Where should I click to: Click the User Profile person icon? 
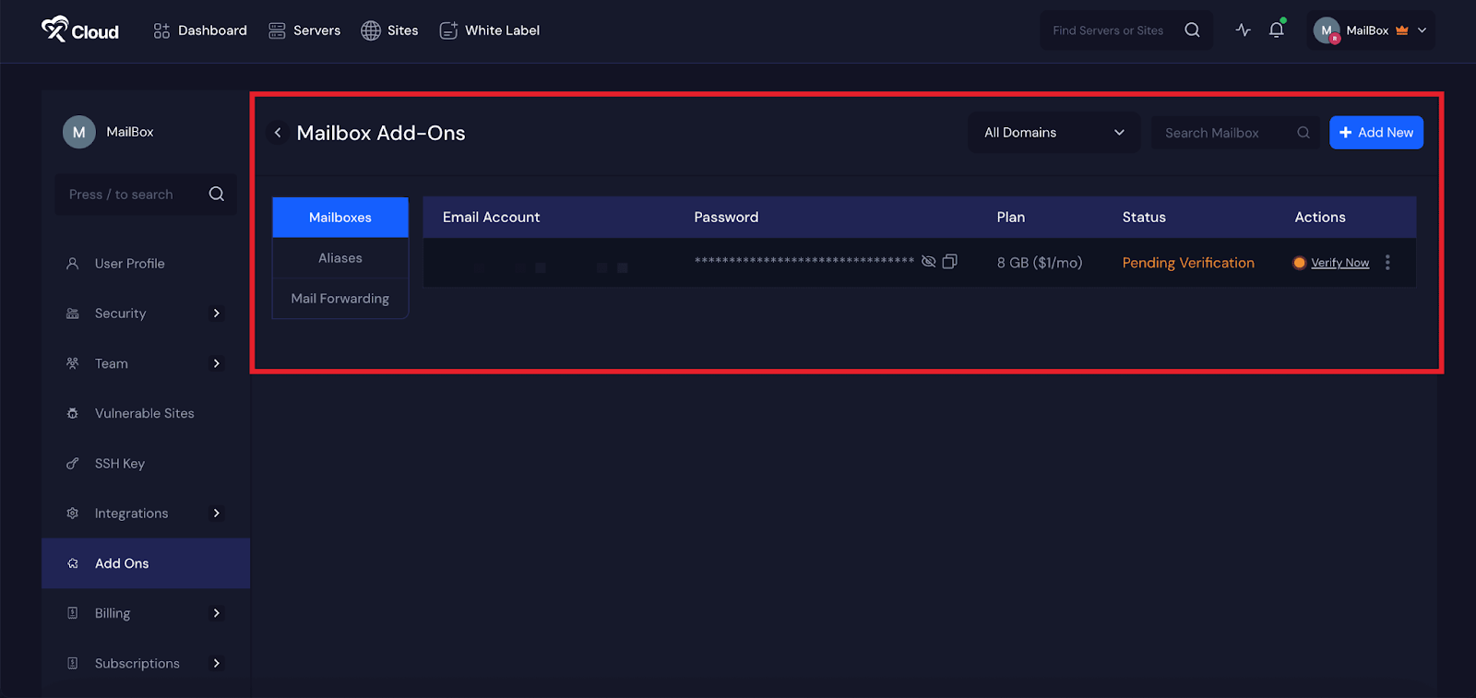[x=73, y=264]
